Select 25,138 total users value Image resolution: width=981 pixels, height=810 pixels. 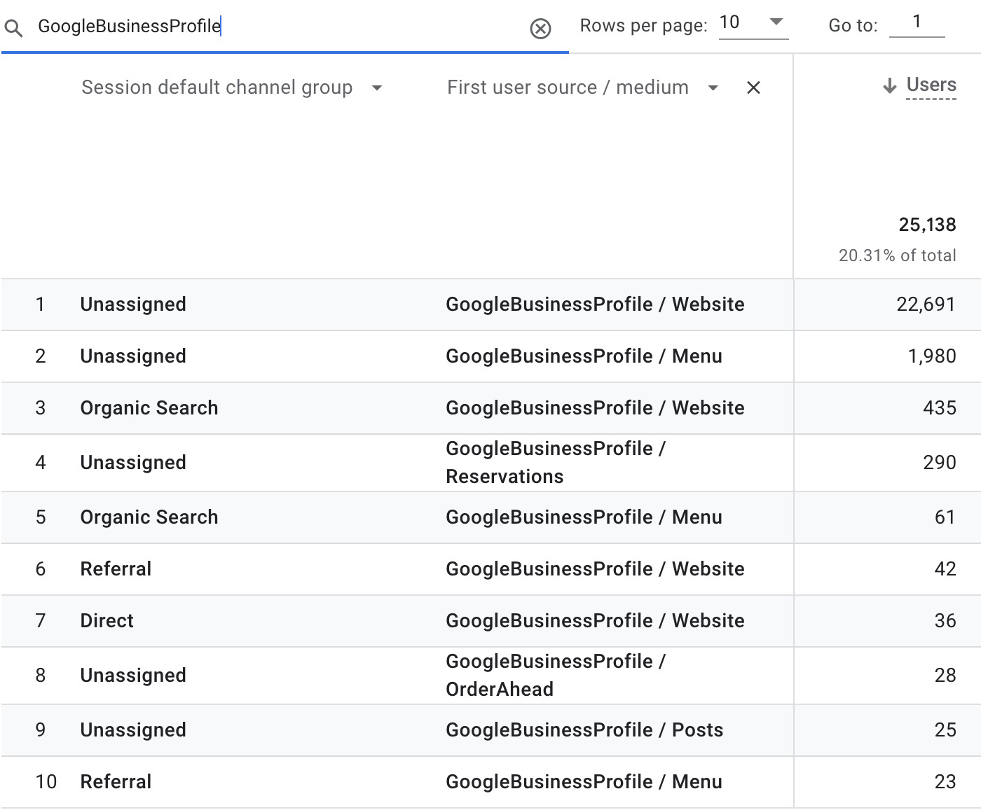pos(927,225)
